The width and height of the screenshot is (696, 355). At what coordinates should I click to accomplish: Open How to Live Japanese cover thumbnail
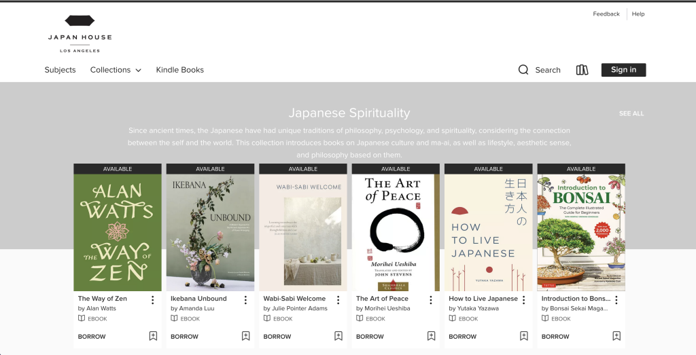click(x=488, y=232)
